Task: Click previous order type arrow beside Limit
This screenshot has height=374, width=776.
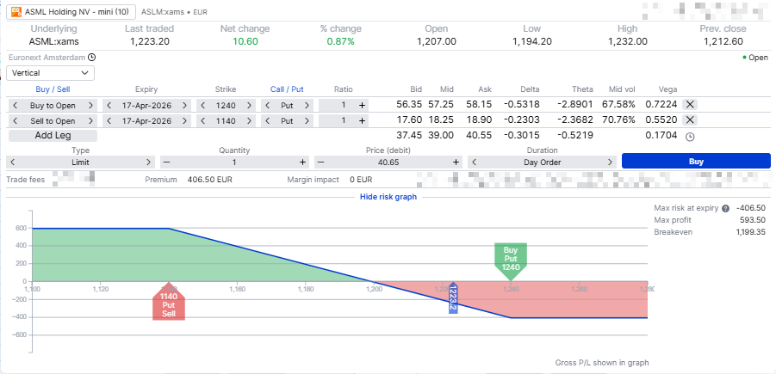Action: (x=14, y=162)
